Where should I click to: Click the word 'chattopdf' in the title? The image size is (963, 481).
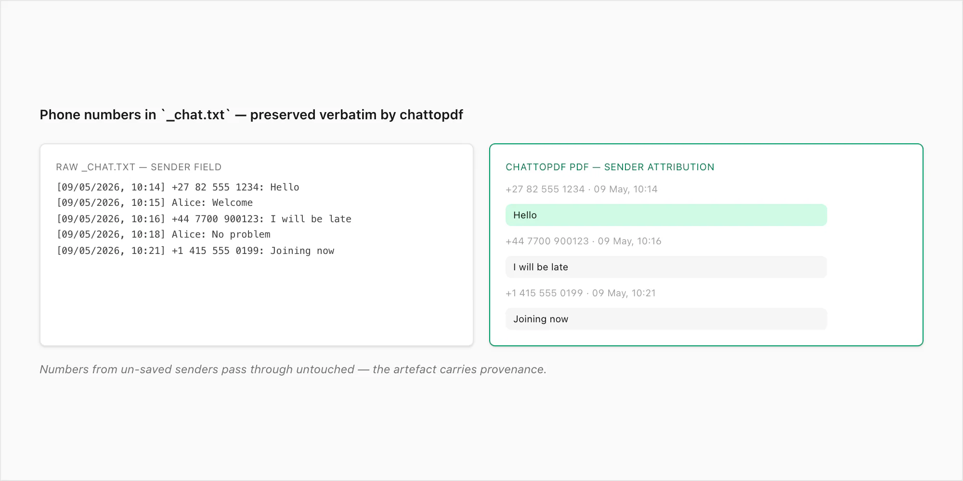[x=431, y=114]
